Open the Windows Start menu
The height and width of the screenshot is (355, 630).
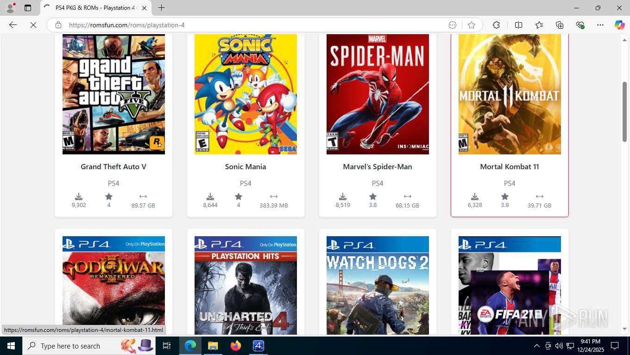(11, 346)
